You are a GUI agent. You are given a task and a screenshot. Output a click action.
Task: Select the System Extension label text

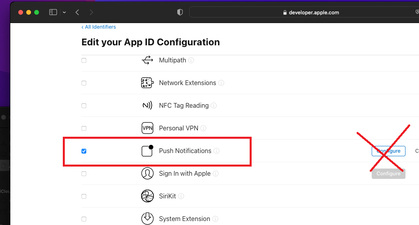(184, 219)
